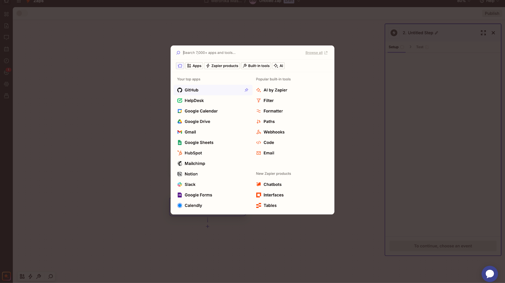The height and width of the screenshot is (283, 505).
Task: Select Google Forms app
Action: (213, 195)
